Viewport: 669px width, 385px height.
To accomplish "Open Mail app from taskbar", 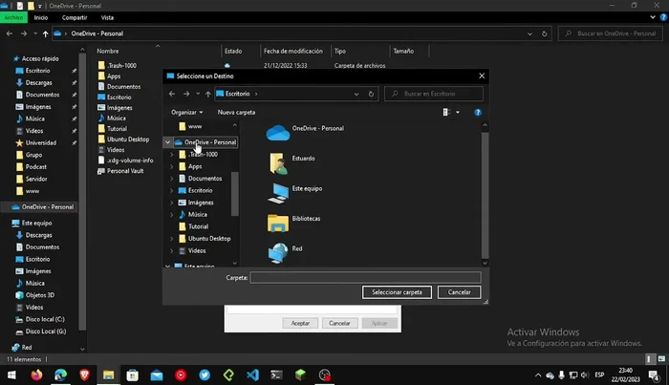I will tap(157, 375).
